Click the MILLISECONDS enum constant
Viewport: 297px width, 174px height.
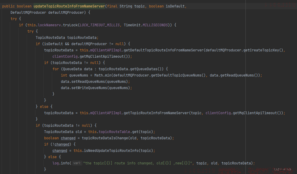coord(155,25)
